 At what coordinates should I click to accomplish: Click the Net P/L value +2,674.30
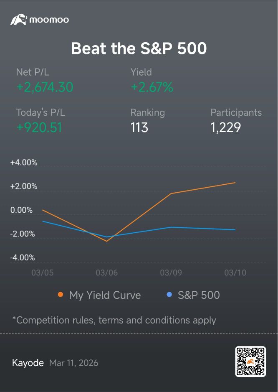click(x=45, y=87)
